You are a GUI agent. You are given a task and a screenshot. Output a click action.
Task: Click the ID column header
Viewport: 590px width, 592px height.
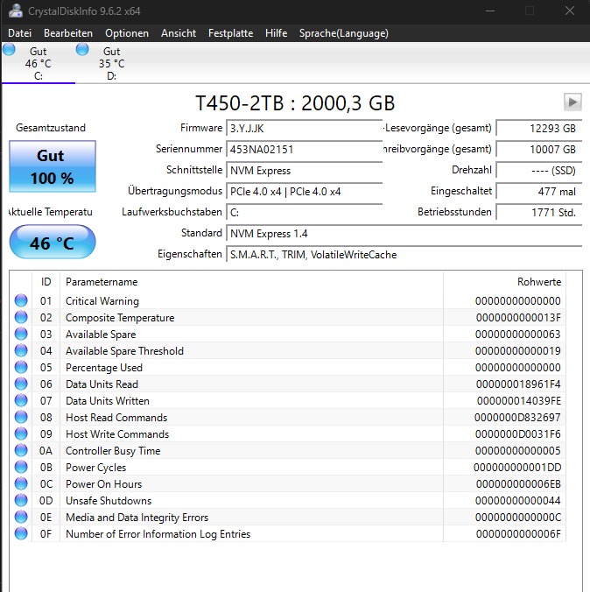coord(46,282)
